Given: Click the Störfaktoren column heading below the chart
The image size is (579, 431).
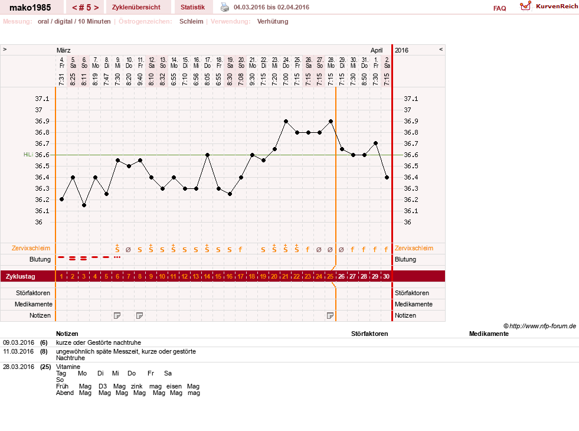Looking at the screenshot, I should click(369, 334).
